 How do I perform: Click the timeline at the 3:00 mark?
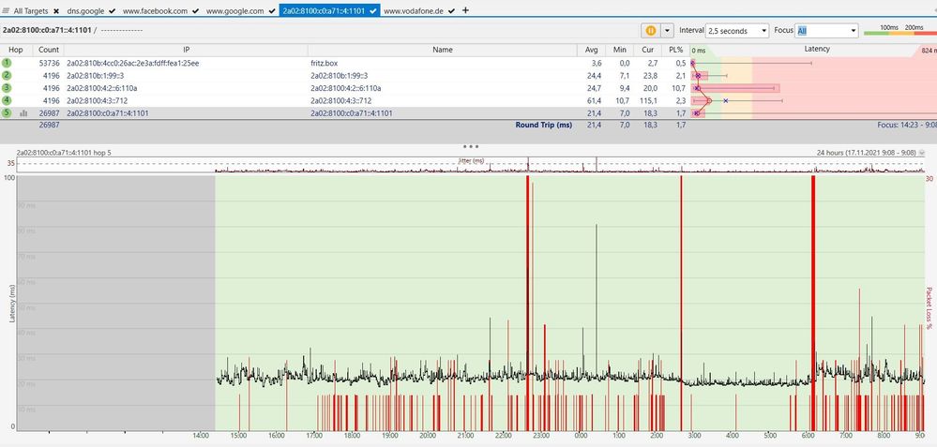pos(694,436)
